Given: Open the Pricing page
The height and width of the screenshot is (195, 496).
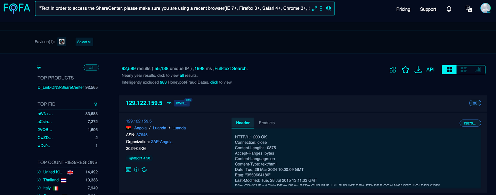Looking at the screenshot, I should click(403, 9).
